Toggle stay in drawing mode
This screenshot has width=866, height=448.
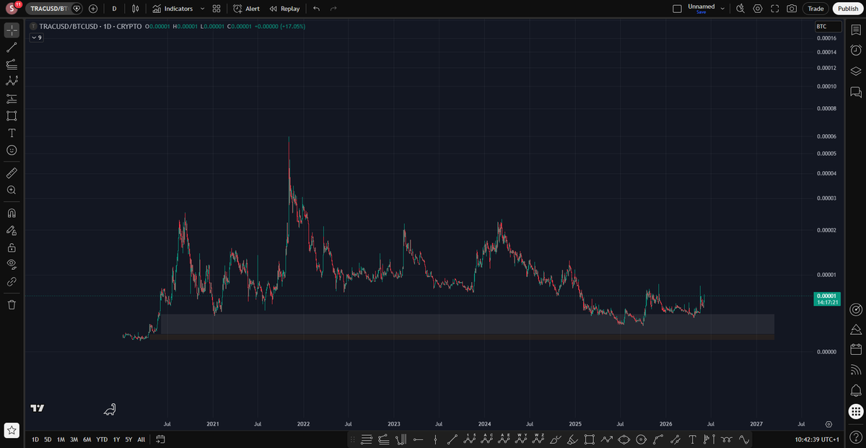(12, 230)
